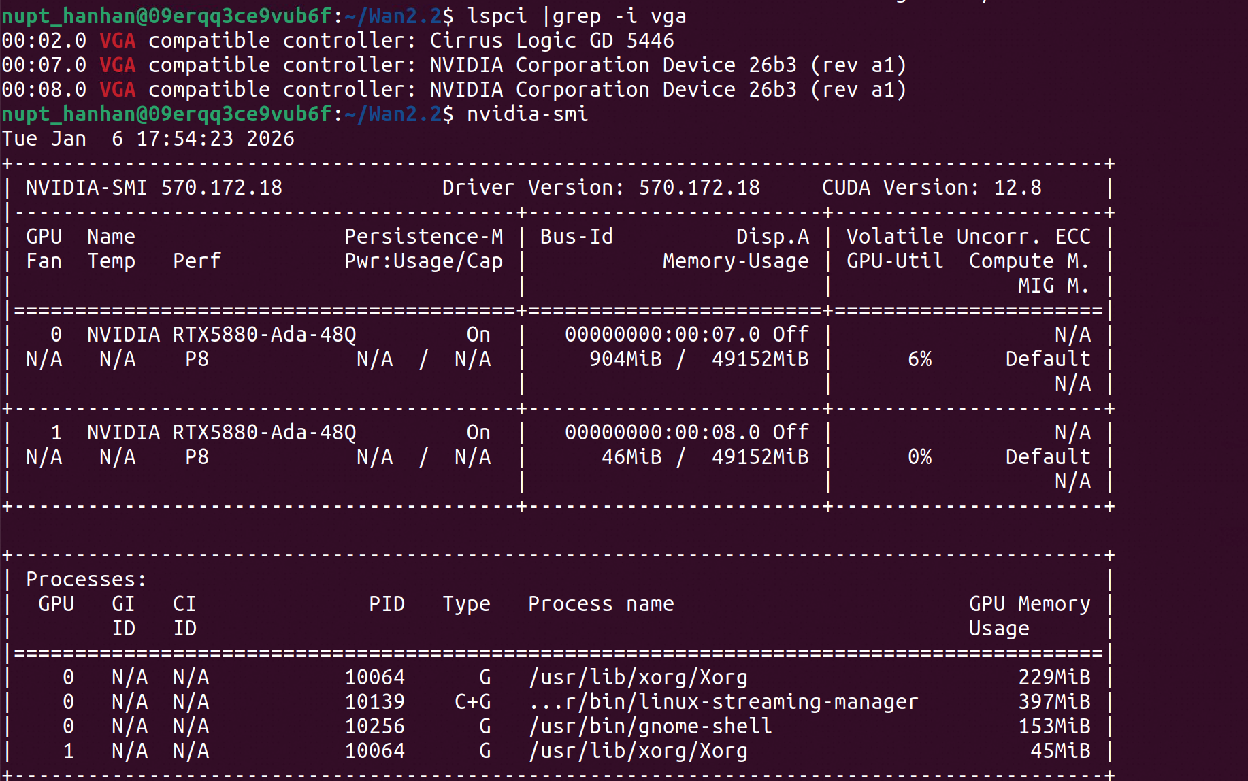Image resolution: width=1248 pixels, height=781 pixels.
Task: Click '/usr/bin/gnome-shell' process name
Action: click(x=650, y=726)
